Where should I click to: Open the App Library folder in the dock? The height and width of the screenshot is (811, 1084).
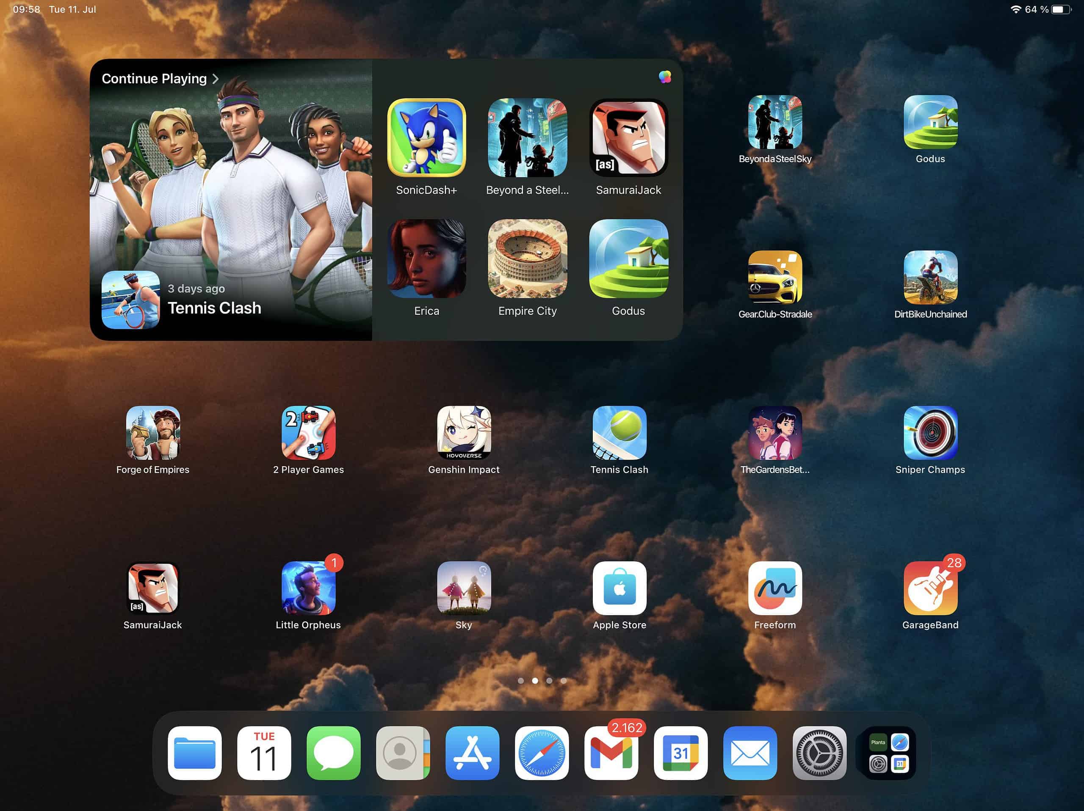click(x=889, y=753)
